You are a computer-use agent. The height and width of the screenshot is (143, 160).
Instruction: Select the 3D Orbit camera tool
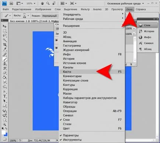(4, 116)
